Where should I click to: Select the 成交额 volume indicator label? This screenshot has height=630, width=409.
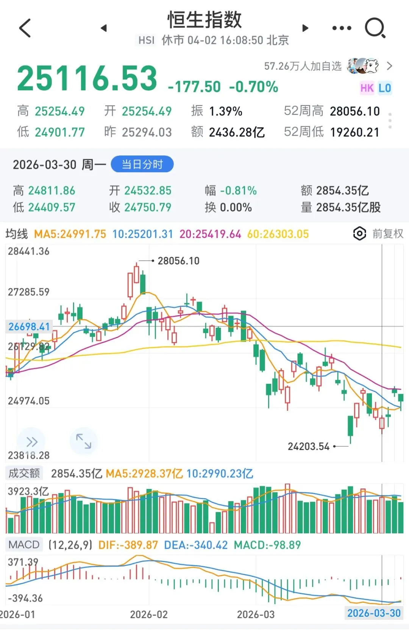24,473
